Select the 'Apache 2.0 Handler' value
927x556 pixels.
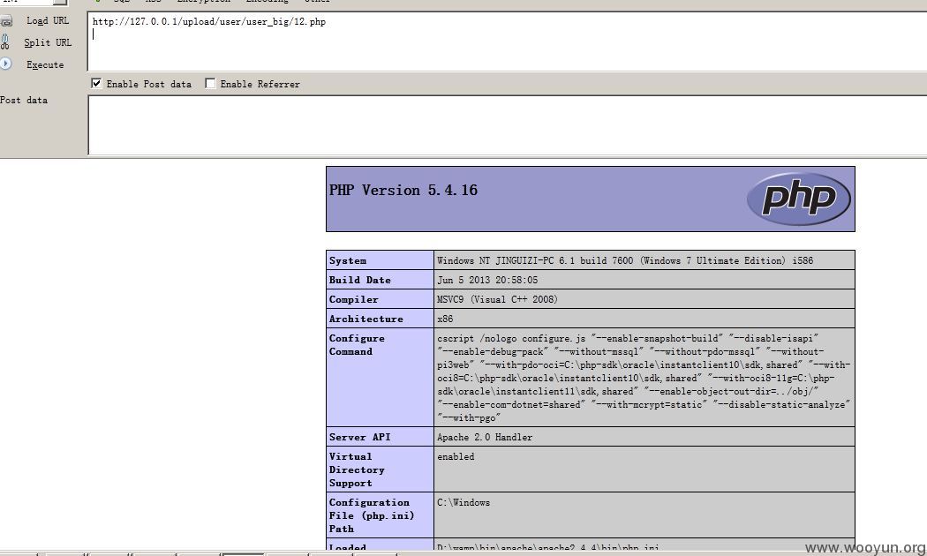tap(484, 437)
